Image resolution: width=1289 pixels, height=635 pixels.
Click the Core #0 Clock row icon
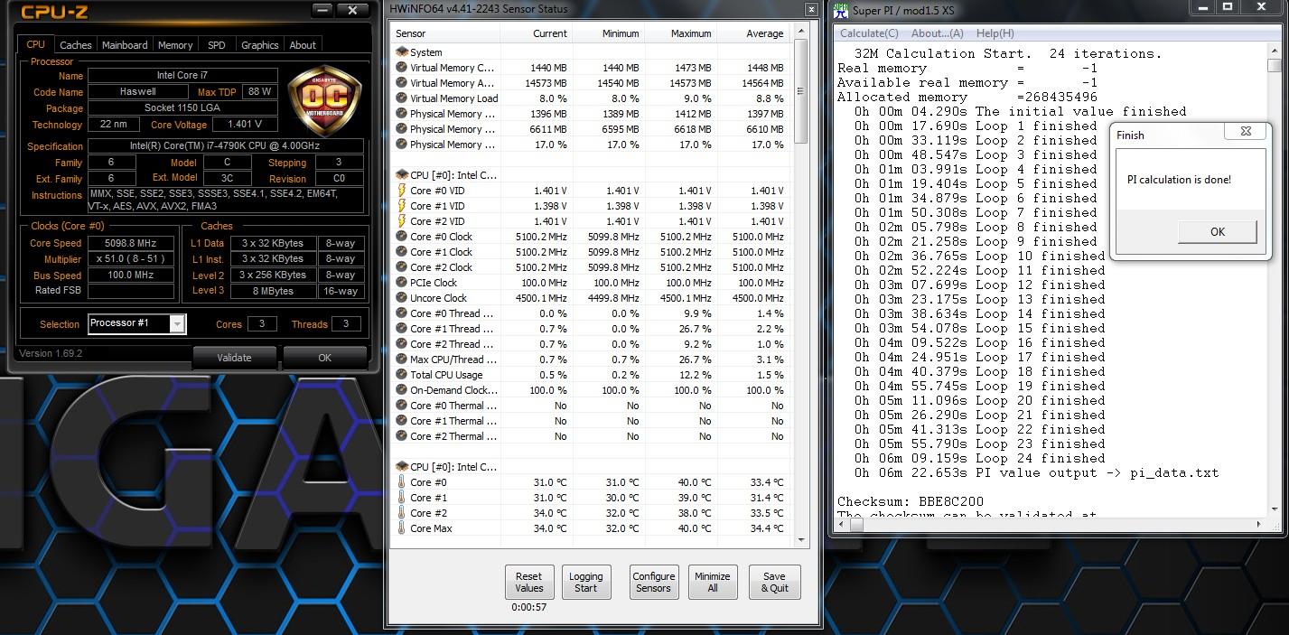pyautogui.click(x=402, y=237)
